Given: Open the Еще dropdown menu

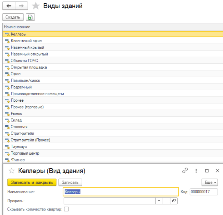Looking at the screenshot, I should pyautogui.click(x=209, y=182).
